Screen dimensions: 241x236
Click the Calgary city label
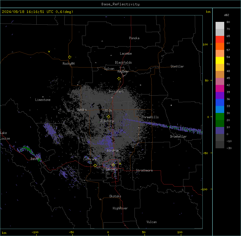112,169
